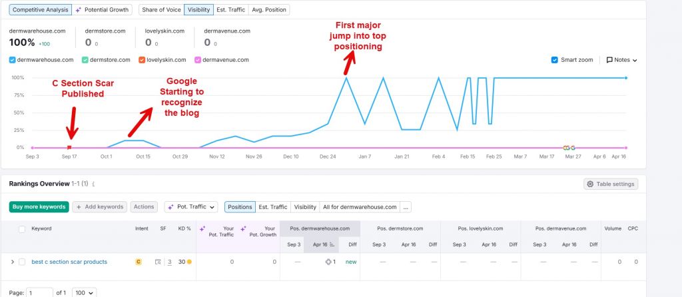Uncheck the Smart zoom checkbox
The image size is (682, 297).
[555, 60]
